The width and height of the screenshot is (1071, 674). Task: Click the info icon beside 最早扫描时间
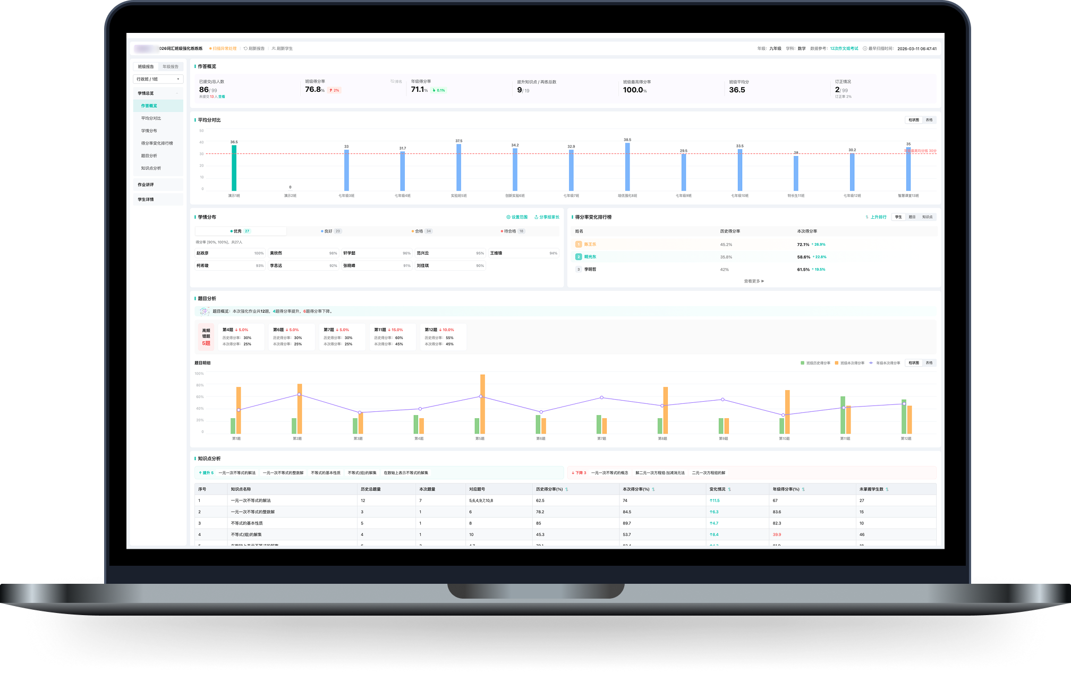[x=865, y=48]
